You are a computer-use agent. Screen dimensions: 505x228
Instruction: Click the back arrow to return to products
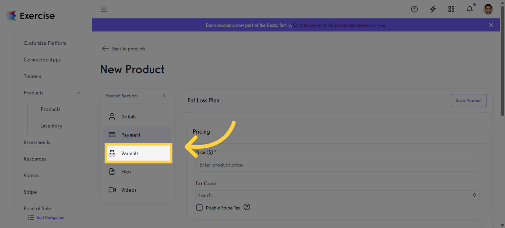point(105,48)
